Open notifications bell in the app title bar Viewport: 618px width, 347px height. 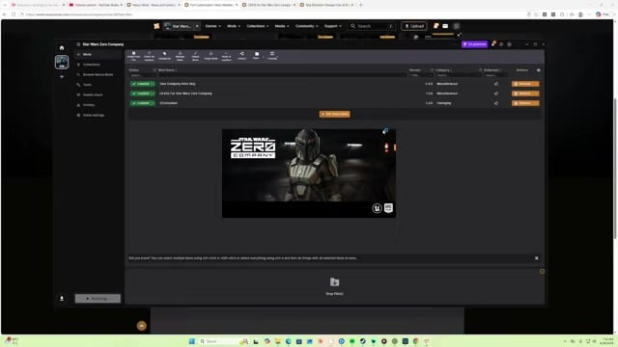tap(493, 44)
